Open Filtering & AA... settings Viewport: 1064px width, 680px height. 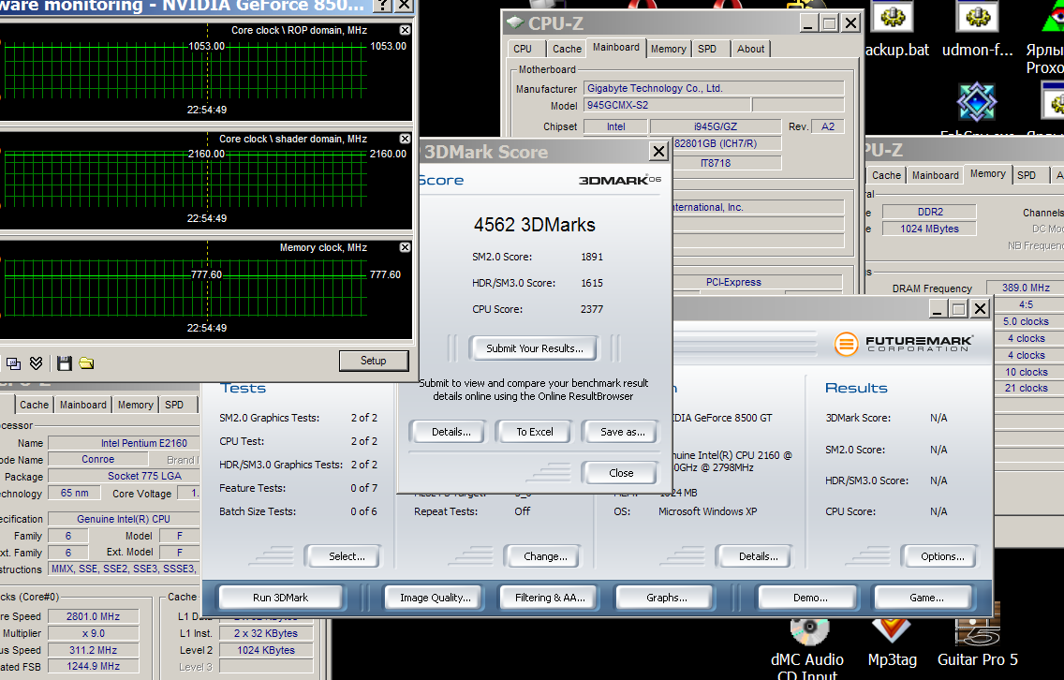click(550, 598)
